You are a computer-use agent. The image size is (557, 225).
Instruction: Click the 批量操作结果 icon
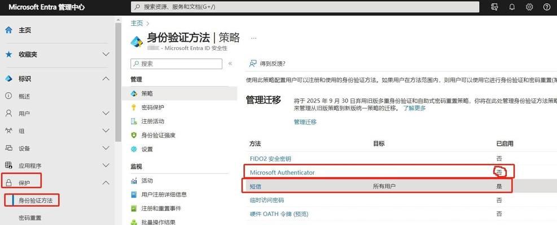pyautogui.click(x=134, y=222)
